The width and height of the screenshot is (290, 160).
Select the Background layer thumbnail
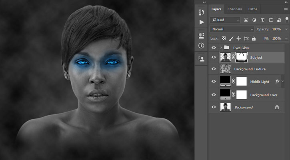pyautogui.click(x=226, y=107)
